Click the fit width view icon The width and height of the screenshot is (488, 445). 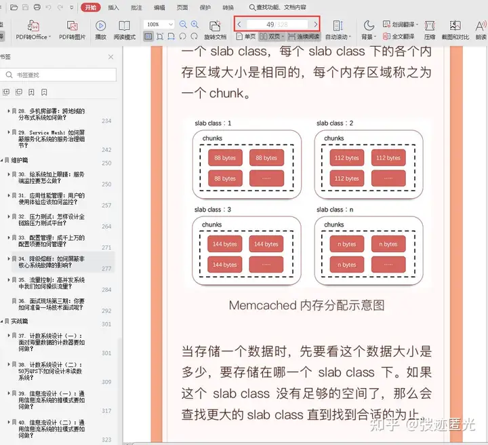click(171, 37)
